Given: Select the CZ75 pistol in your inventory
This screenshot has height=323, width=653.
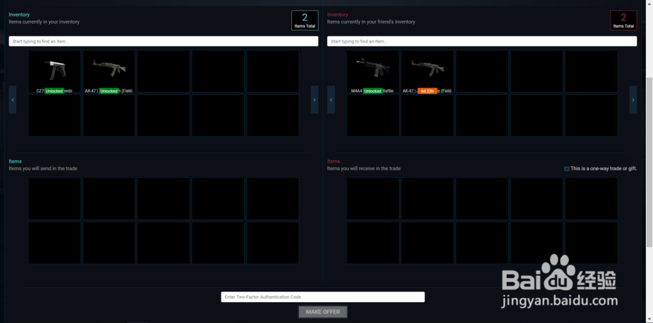Looking at the screenshot, I should pos(54,71).
